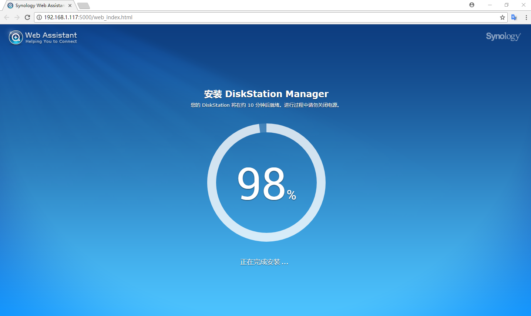Open a new browser tab
The height and width of the screenshot is (316, 531).
pyautogui.click(x=84, y=6)
